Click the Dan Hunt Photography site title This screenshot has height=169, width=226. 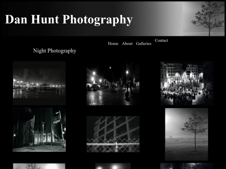point(69,20)
